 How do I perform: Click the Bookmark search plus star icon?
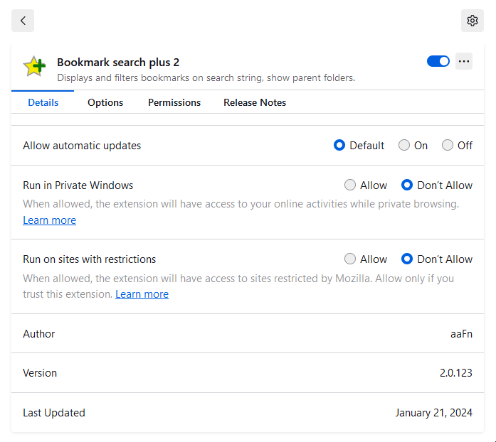(34, 66)
